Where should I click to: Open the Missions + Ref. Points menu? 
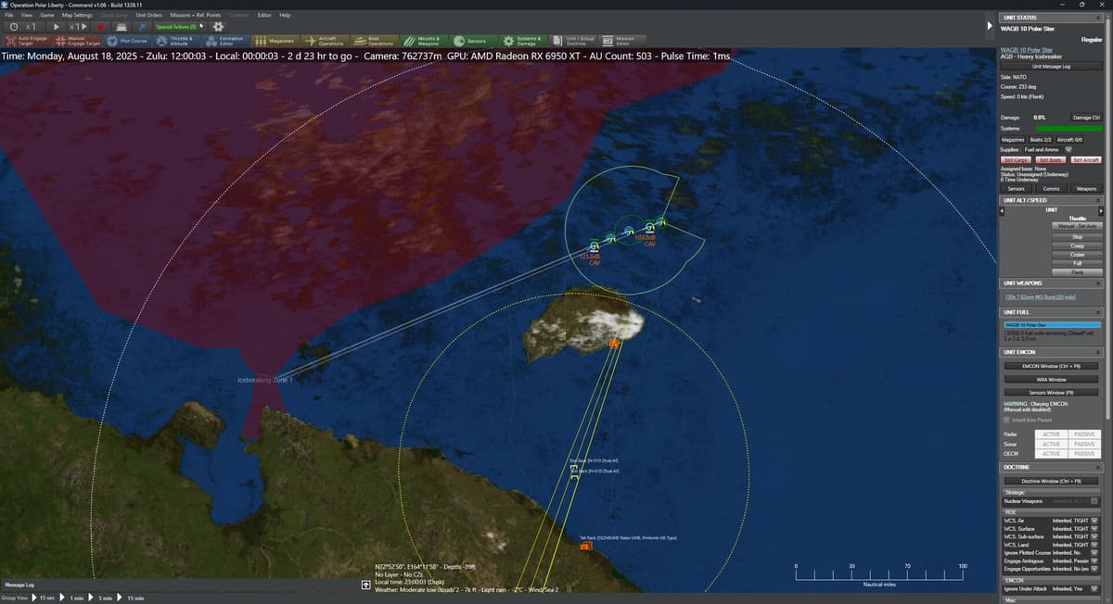click(x=195, y=15)
